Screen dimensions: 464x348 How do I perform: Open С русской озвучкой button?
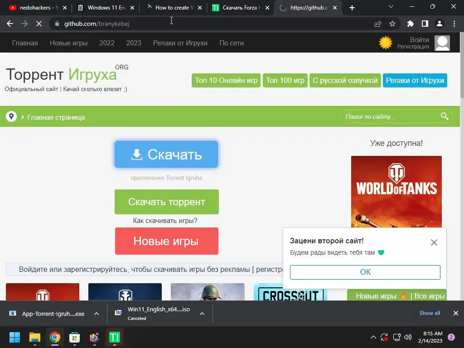tap(345, 81)
